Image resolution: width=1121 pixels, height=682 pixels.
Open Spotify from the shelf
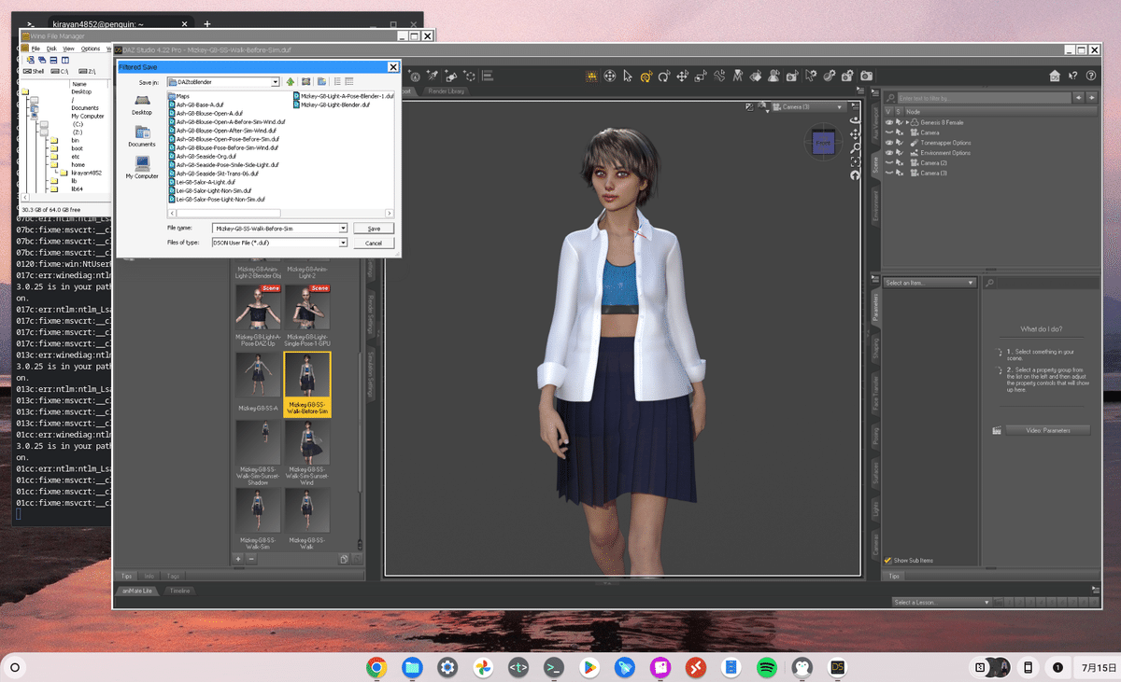(x=766, y=667)
